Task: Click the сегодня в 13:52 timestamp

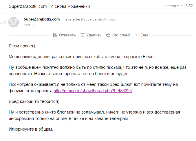Action: pyautogui.click(x=179, y=6)
